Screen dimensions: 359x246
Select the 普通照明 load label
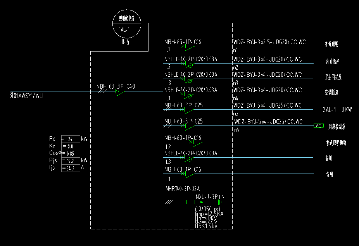[331, 44]
